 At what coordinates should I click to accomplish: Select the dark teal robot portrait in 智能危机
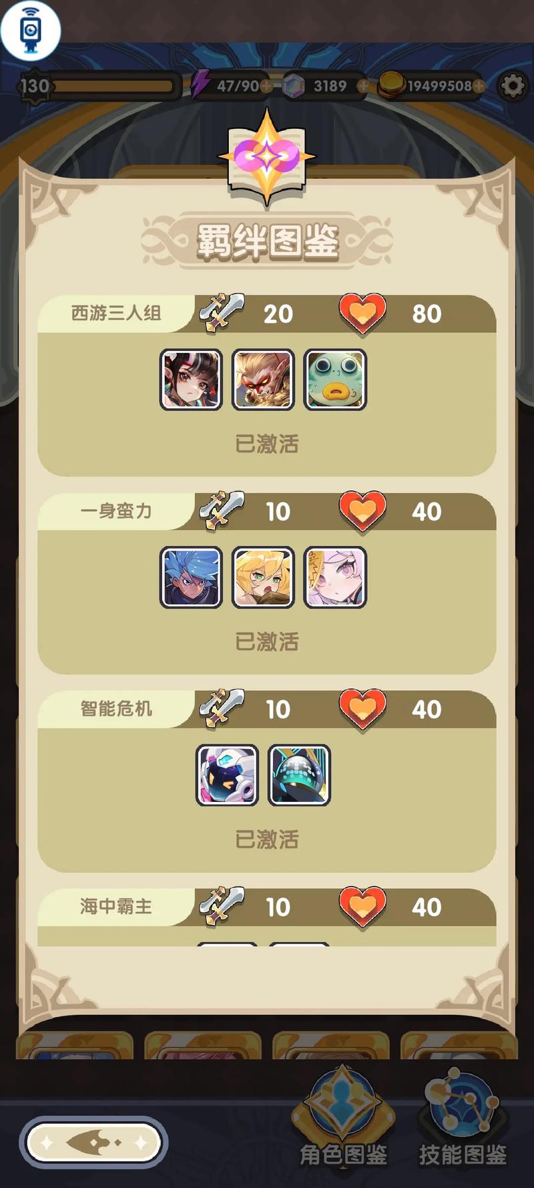tap(299, 775)
